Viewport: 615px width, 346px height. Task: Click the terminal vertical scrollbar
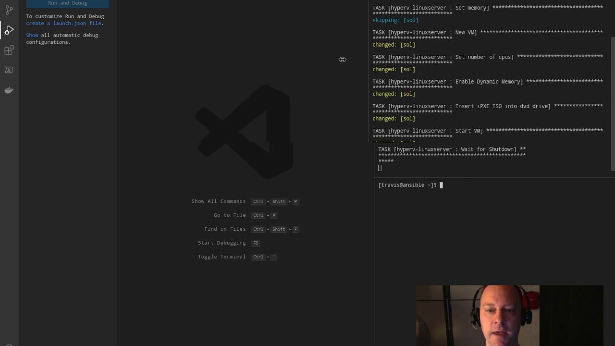point(613,103)
